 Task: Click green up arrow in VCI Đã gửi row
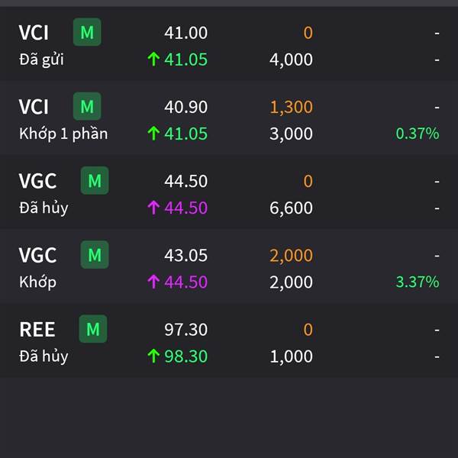coord(153,60)
